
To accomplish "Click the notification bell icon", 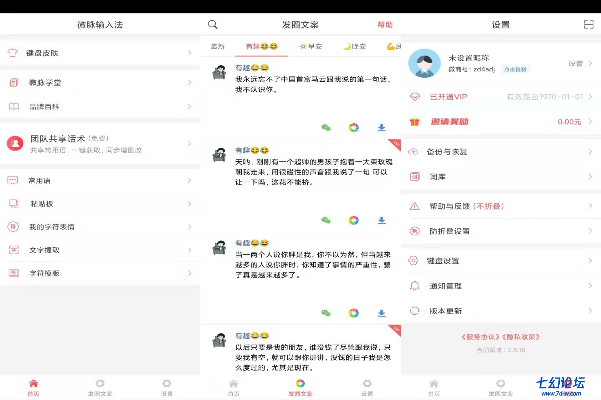I will (x=415, y=286).
